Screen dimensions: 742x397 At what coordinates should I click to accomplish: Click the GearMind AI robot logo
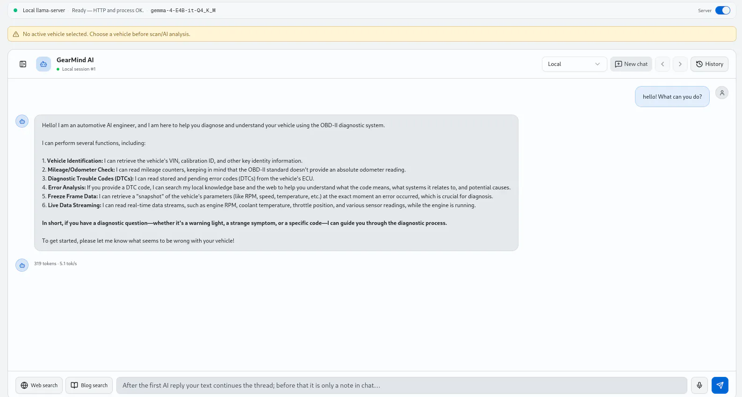43,64
